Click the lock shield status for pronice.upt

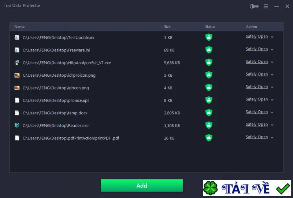point(209,100)
